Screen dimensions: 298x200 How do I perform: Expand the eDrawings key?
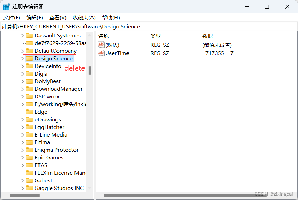click(x=23, y=120)
